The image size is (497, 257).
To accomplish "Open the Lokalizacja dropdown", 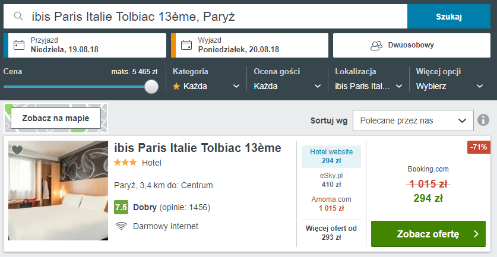I will click(x=369, y=86).
